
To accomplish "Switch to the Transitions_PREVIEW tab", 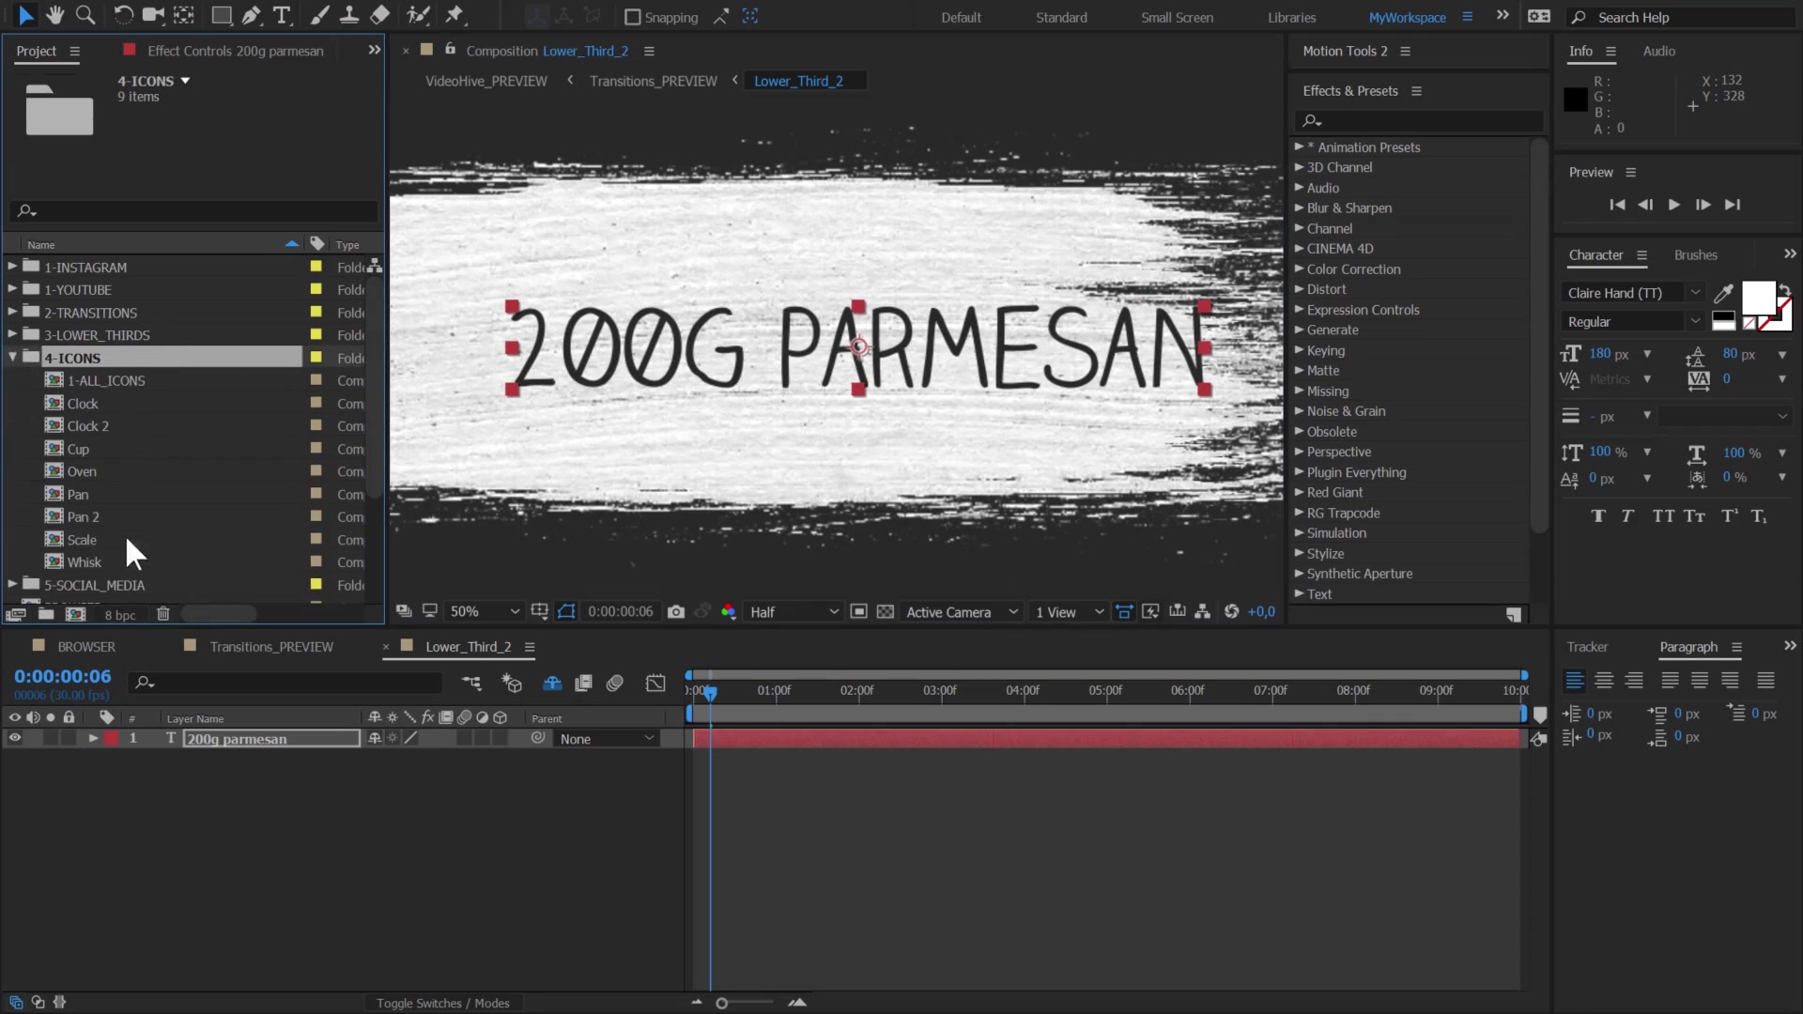I will [271, 645].
